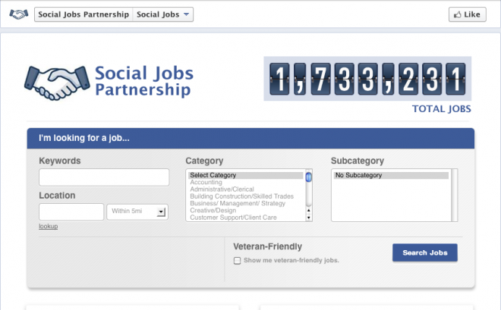Click the lookup link under Location
This screenshot has width=501, height=310.
coord(49,226)
